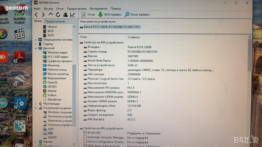Click the scroll-up arrow of sidebar tree scrollbar
This screenshot has height=147, width=262.
tap(75, 27)
